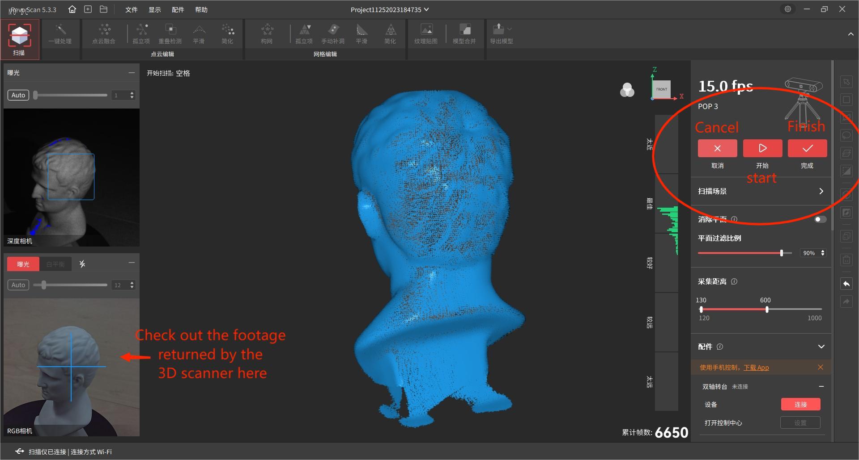
Task: Toggle the flash-off icon in RGB panel
Action: (82, 264)
